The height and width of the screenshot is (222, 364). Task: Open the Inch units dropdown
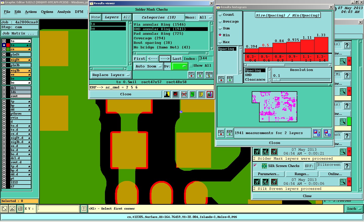[354, 209]
